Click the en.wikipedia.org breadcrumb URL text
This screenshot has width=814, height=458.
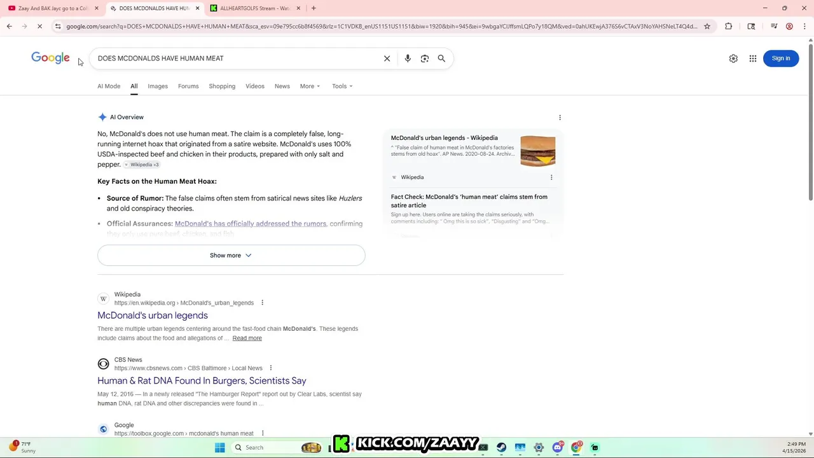pyautogui.click(x=184, y=303)
